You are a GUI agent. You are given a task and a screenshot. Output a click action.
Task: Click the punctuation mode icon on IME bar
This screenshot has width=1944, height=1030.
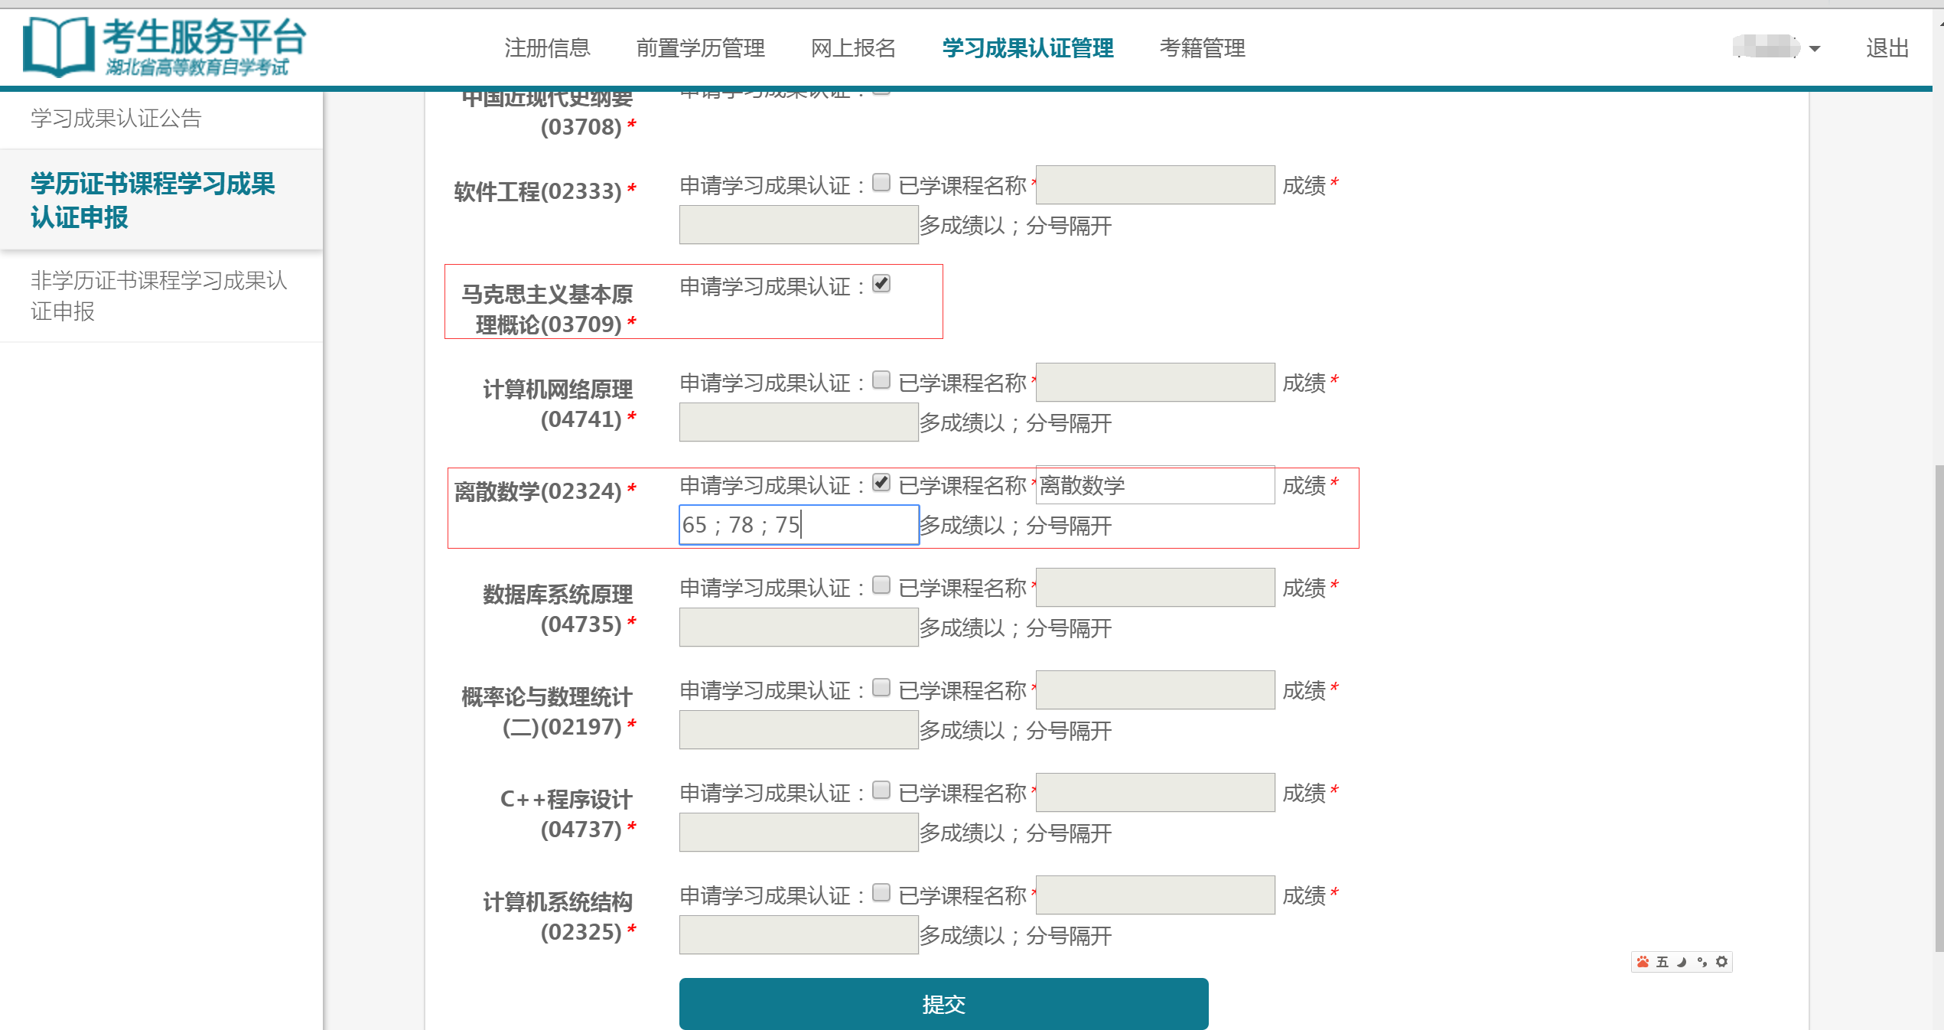pyautogui.click(x=1701, y=962)
